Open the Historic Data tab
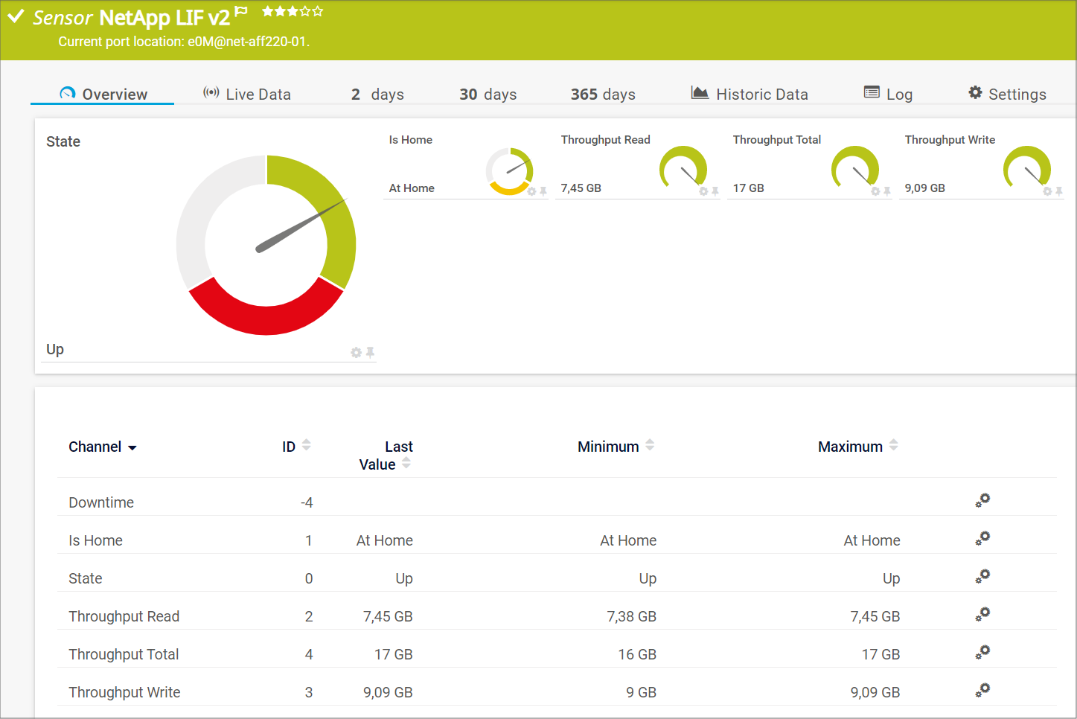Screen dimensions: 1077x719 click(x=750, y=94)
